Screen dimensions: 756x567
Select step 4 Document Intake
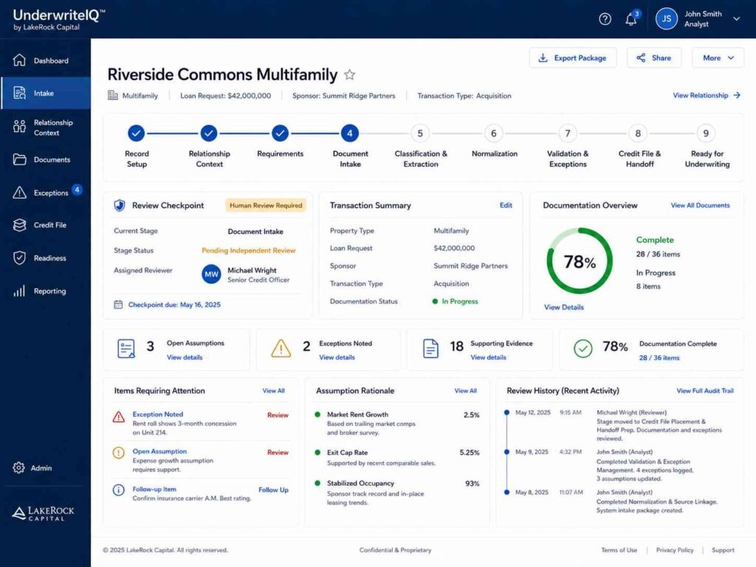click(x=349, y=133)
